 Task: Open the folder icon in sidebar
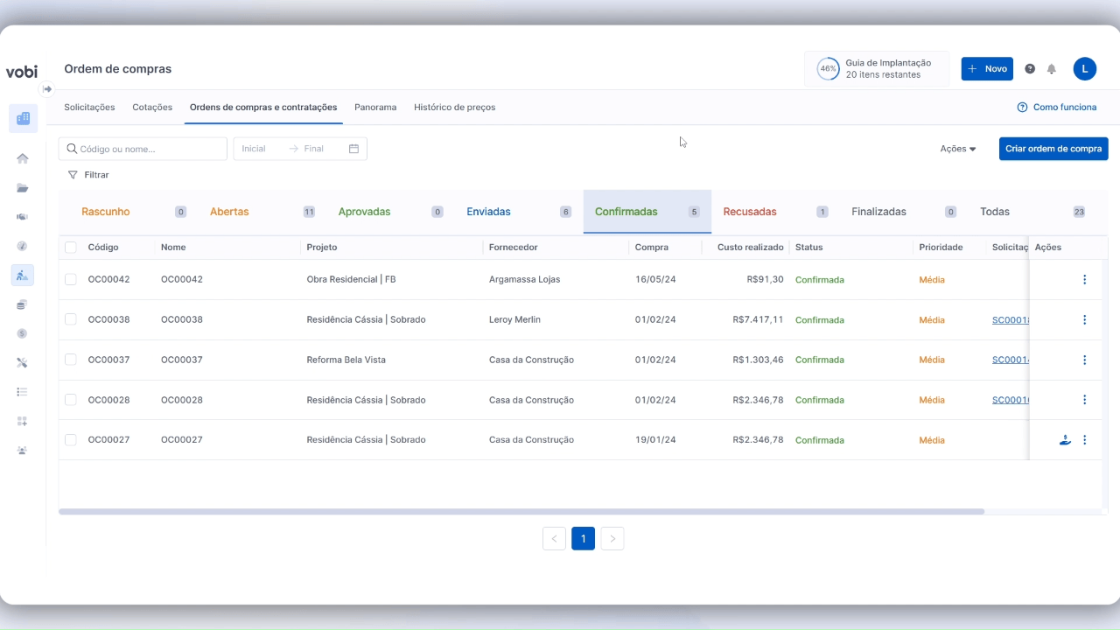pyautogui.click(x=23, y=188)
